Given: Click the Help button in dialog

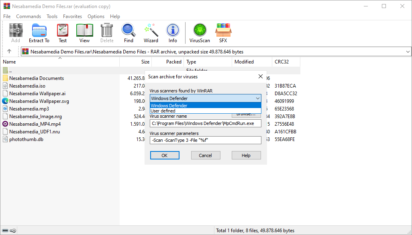Looking at the screenshot, I should (246, 155).
